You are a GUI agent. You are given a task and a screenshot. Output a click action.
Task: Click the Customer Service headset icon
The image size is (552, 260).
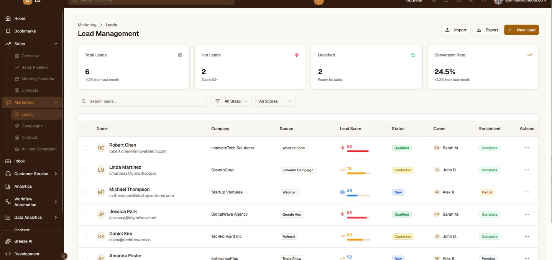tap(8, 174)
